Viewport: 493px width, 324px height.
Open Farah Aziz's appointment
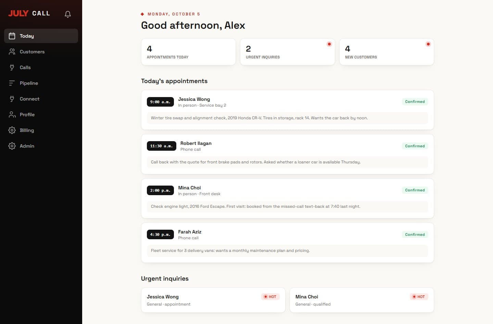288,243
